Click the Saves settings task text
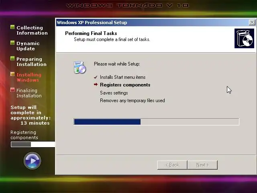Image resolution: width=257 pixels, height=193 pixels. point(114,93)
